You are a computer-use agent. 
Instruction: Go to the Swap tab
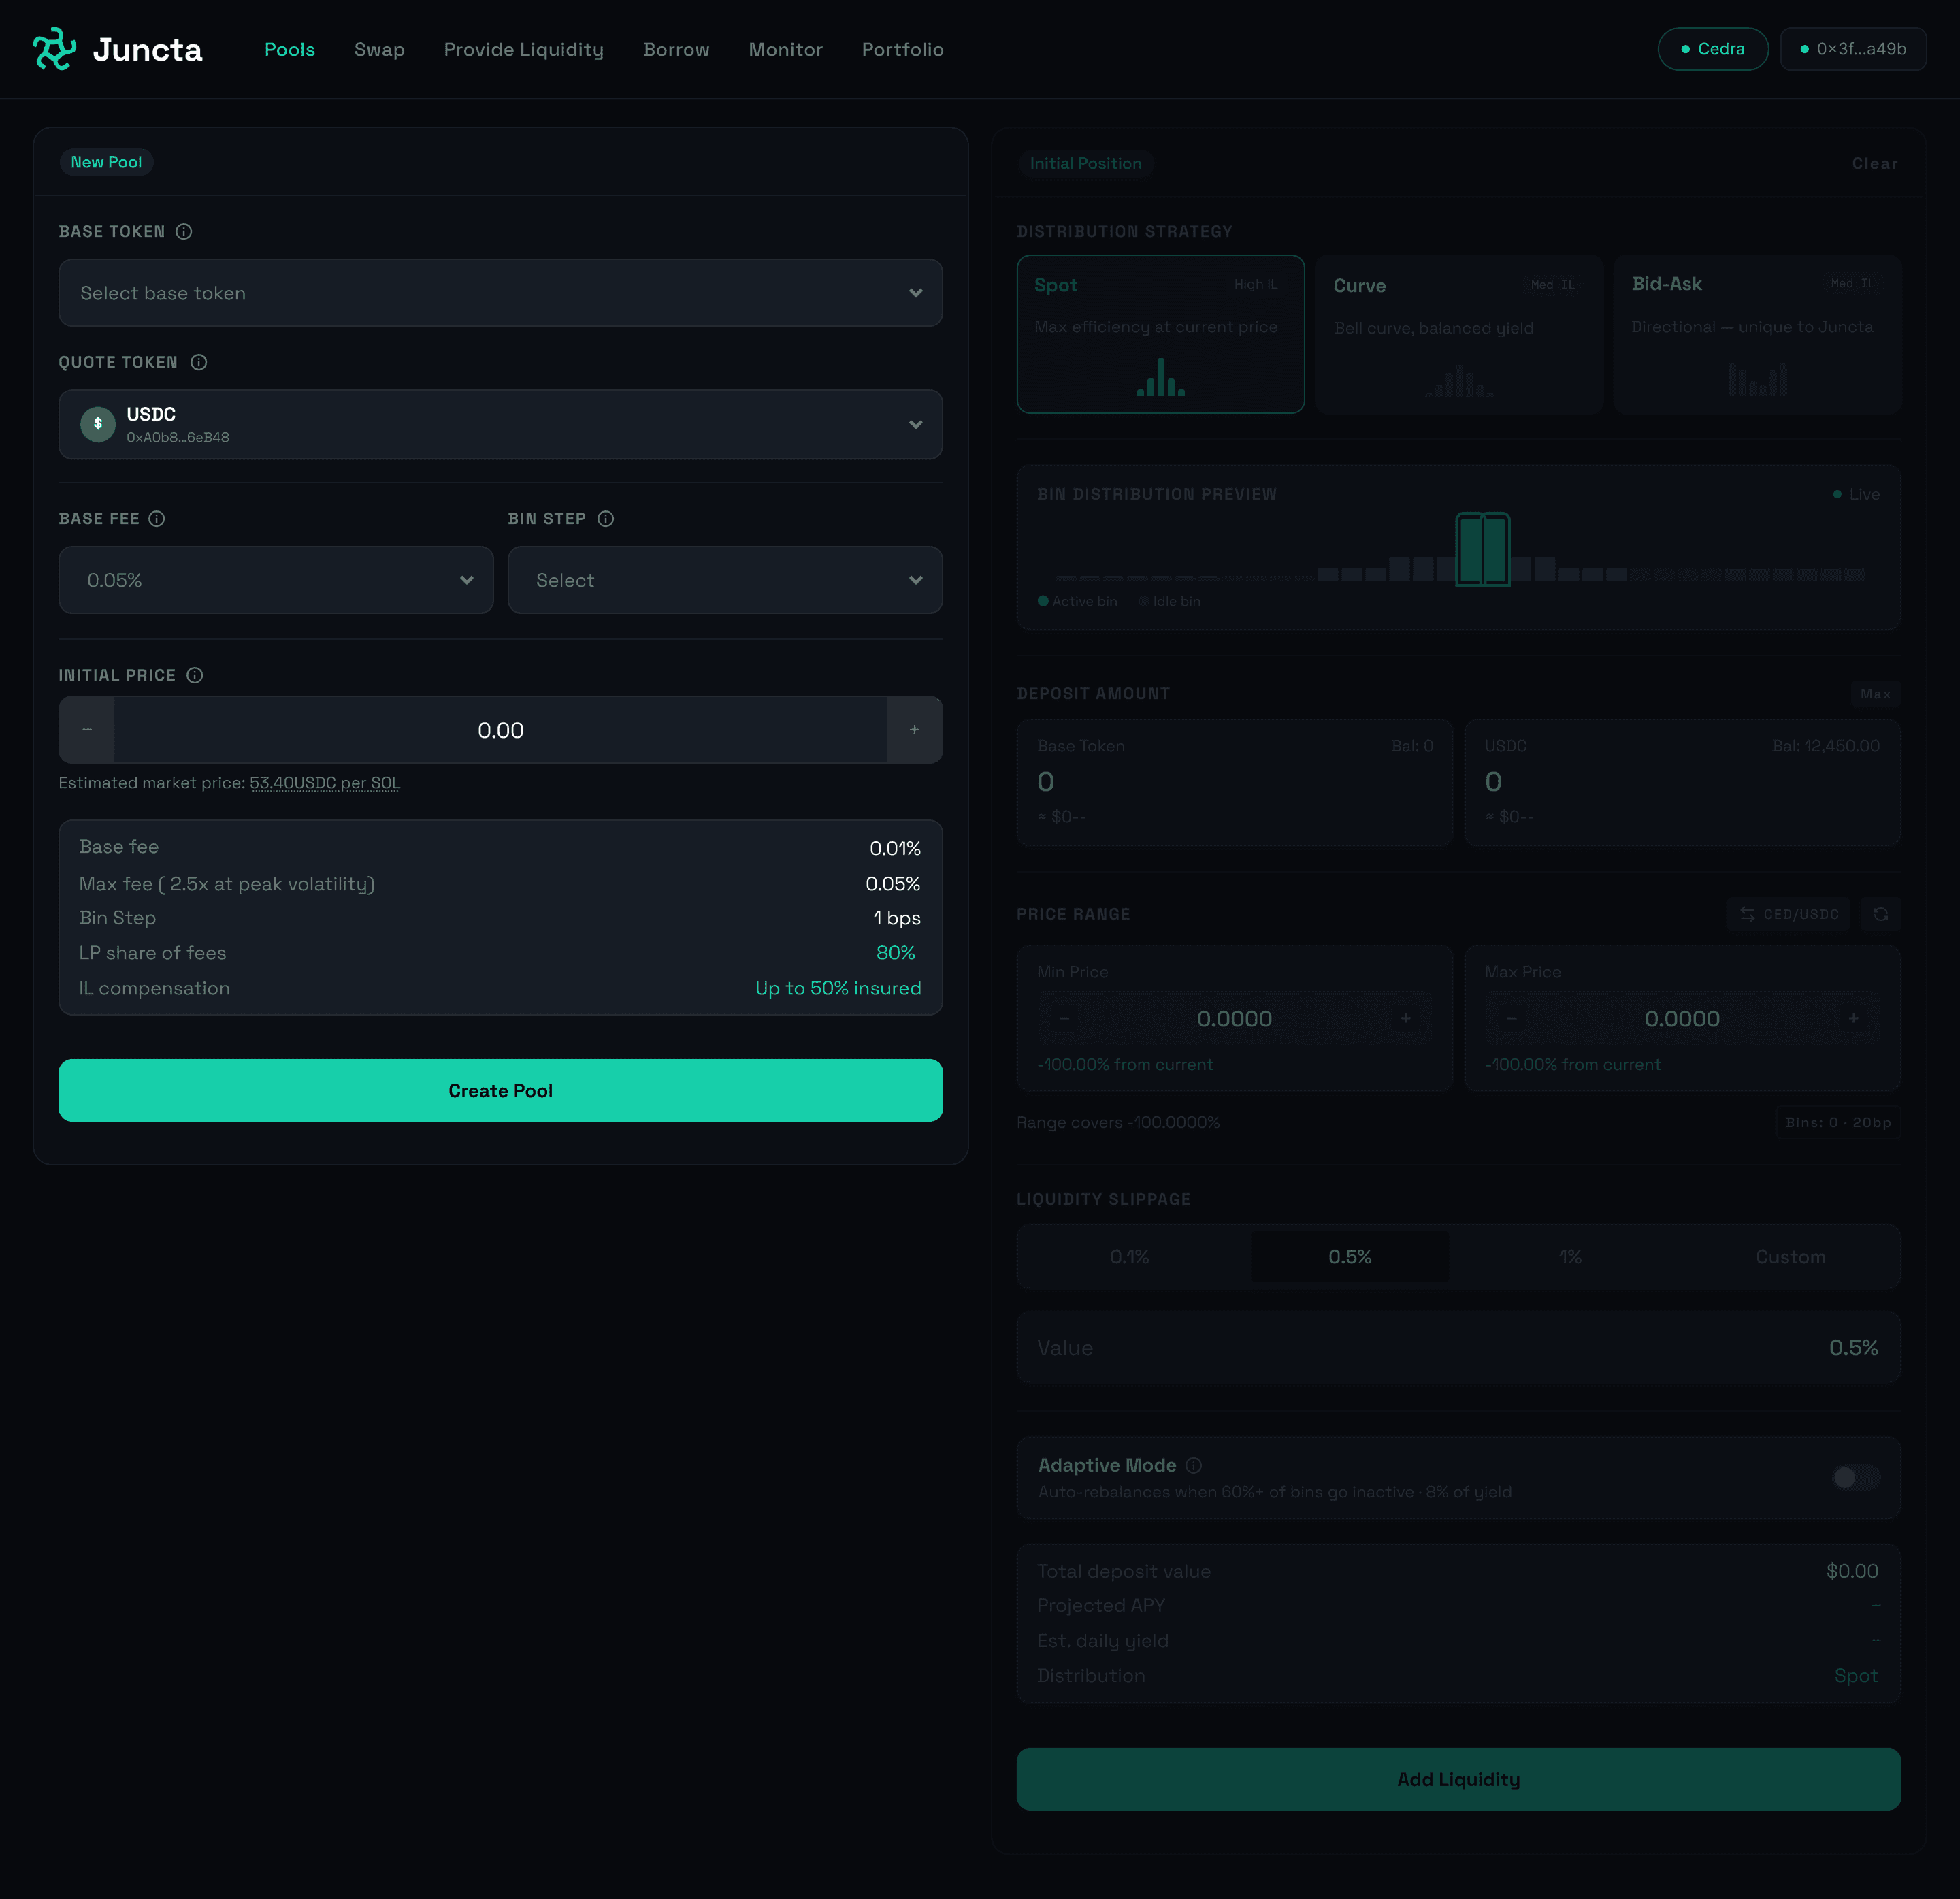click(x=379, y=49)
